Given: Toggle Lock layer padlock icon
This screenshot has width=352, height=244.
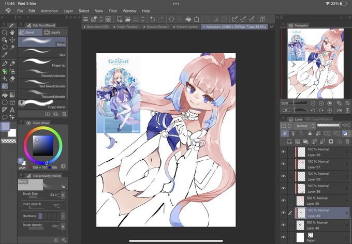Looking at the screenshot, I should 310,133.
